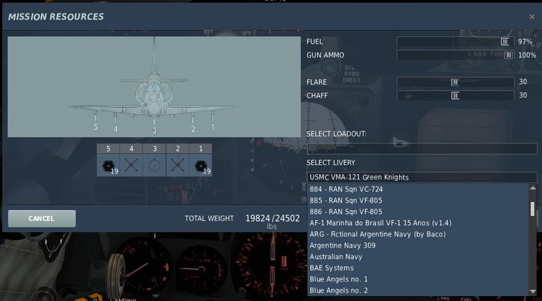542x301 pixels.
Task: Open the Select Loadout dropdown
Action: click(x=422, y=149)
